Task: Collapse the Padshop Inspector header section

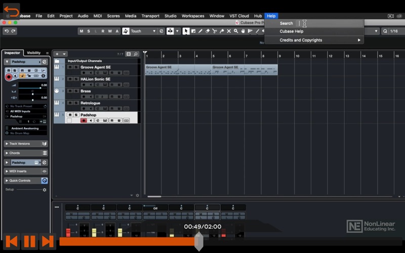Action: tap(7, 62)
